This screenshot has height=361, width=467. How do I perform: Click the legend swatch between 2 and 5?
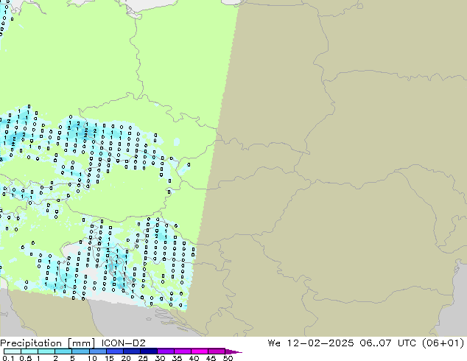click(63, 351)
